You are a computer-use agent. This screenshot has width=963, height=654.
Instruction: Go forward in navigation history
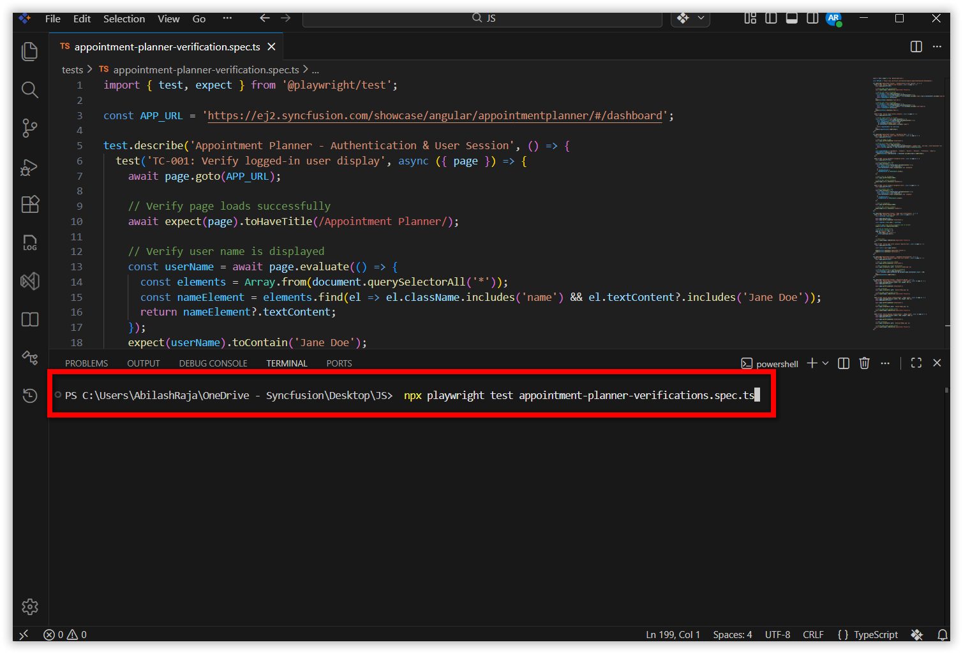point(286,18)
